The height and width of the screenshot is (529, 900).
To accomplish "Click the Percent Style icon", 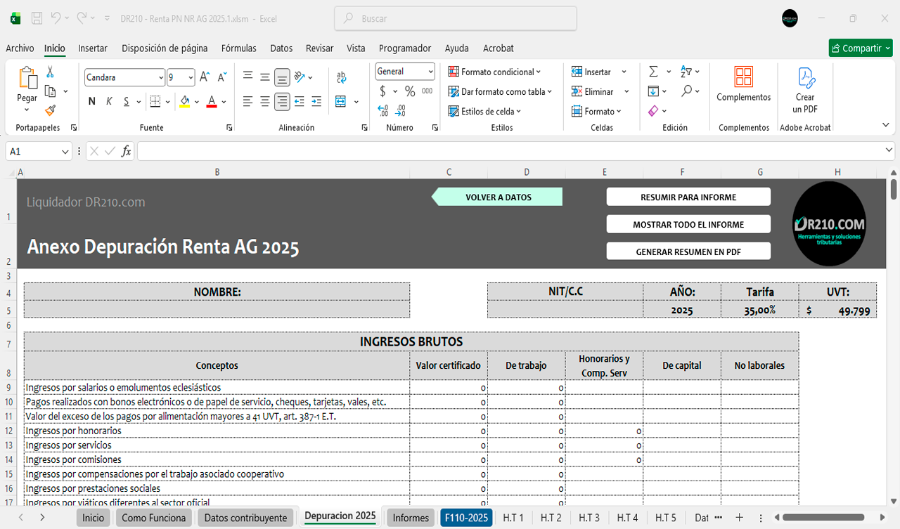I will (x=410, y=91).
